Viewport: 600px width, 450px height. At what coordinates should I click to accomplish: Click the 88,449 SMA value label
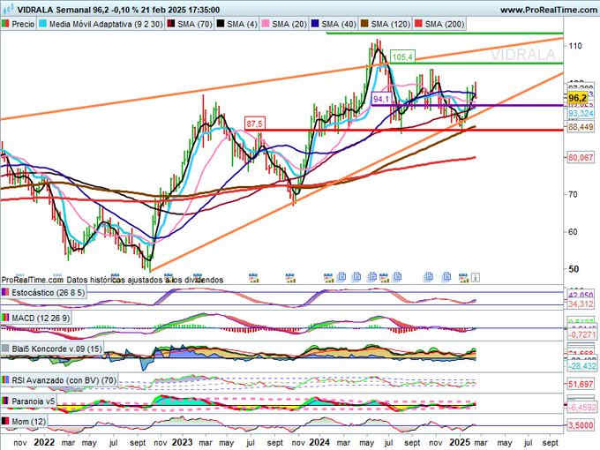pos(581,127)
